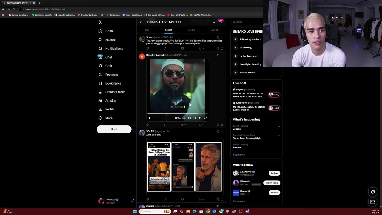Image resolution: width=382 pixels, height=215 pixels.
Task: Bookmark Sosab's post
Action: pos(218,48)
